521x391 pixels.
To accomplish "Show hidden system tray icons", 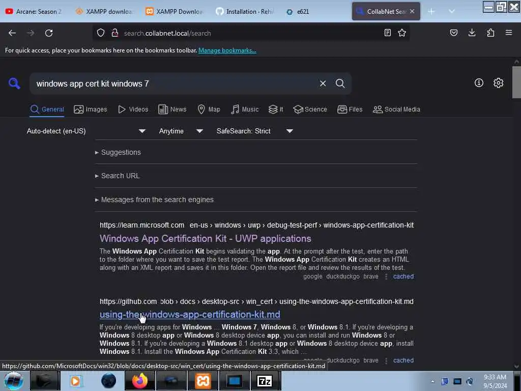I will 432,381.
